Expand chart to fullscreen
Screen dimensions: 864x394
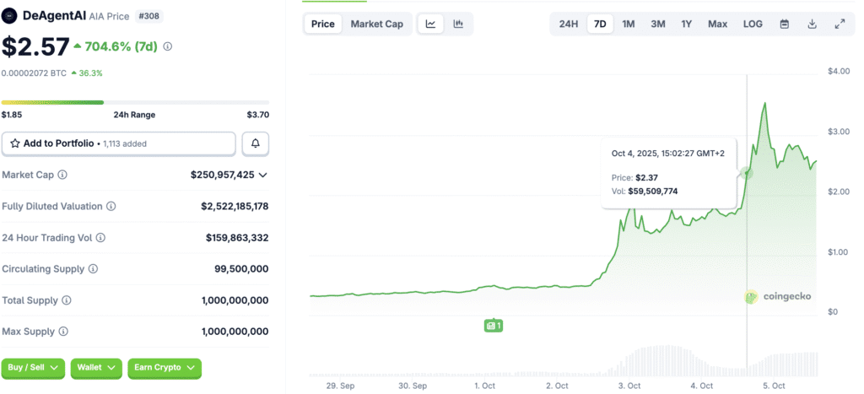[x=840, y=24]
